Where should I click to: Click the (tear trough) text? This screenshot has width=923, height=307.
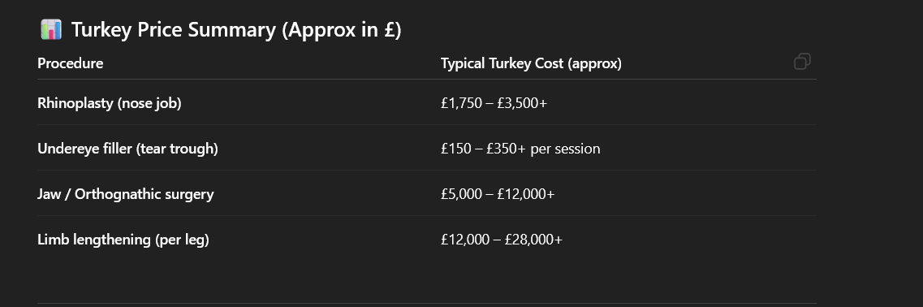click(x=177, y=149)
